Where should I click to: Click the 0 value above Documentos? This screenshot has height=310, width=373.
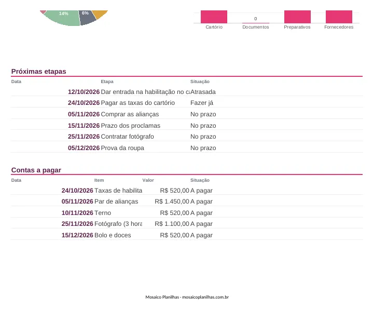(x=255, y=19)
